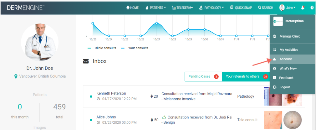
Task: Click the location pin icon
Action: (16, 76)
